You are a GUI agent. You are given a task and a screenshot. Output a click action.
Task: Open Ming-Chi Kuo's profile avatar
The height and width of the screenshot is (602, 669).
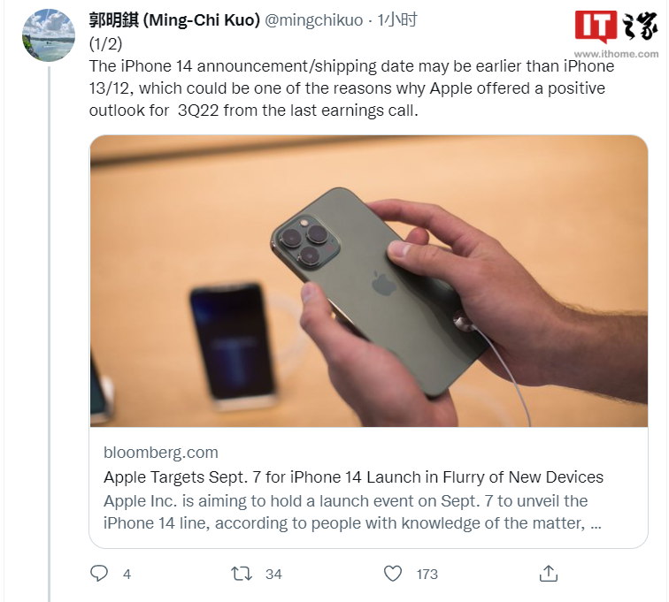click(x=49, y=35)
